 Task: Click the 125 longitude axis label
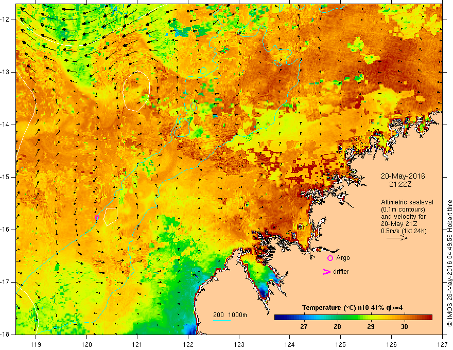pos(341,344)
